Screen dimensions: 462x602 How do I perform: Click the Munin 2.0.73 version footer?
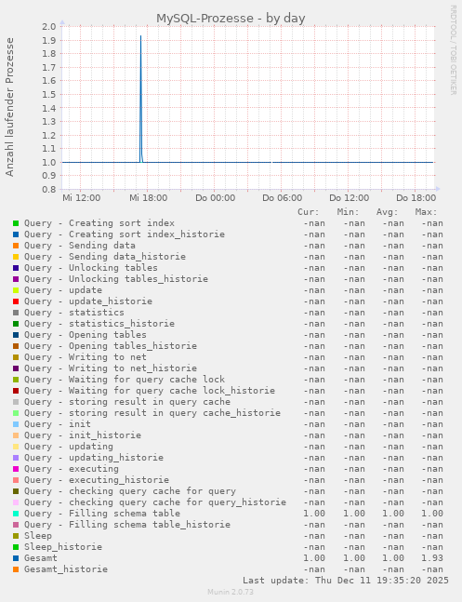[231, 592]
